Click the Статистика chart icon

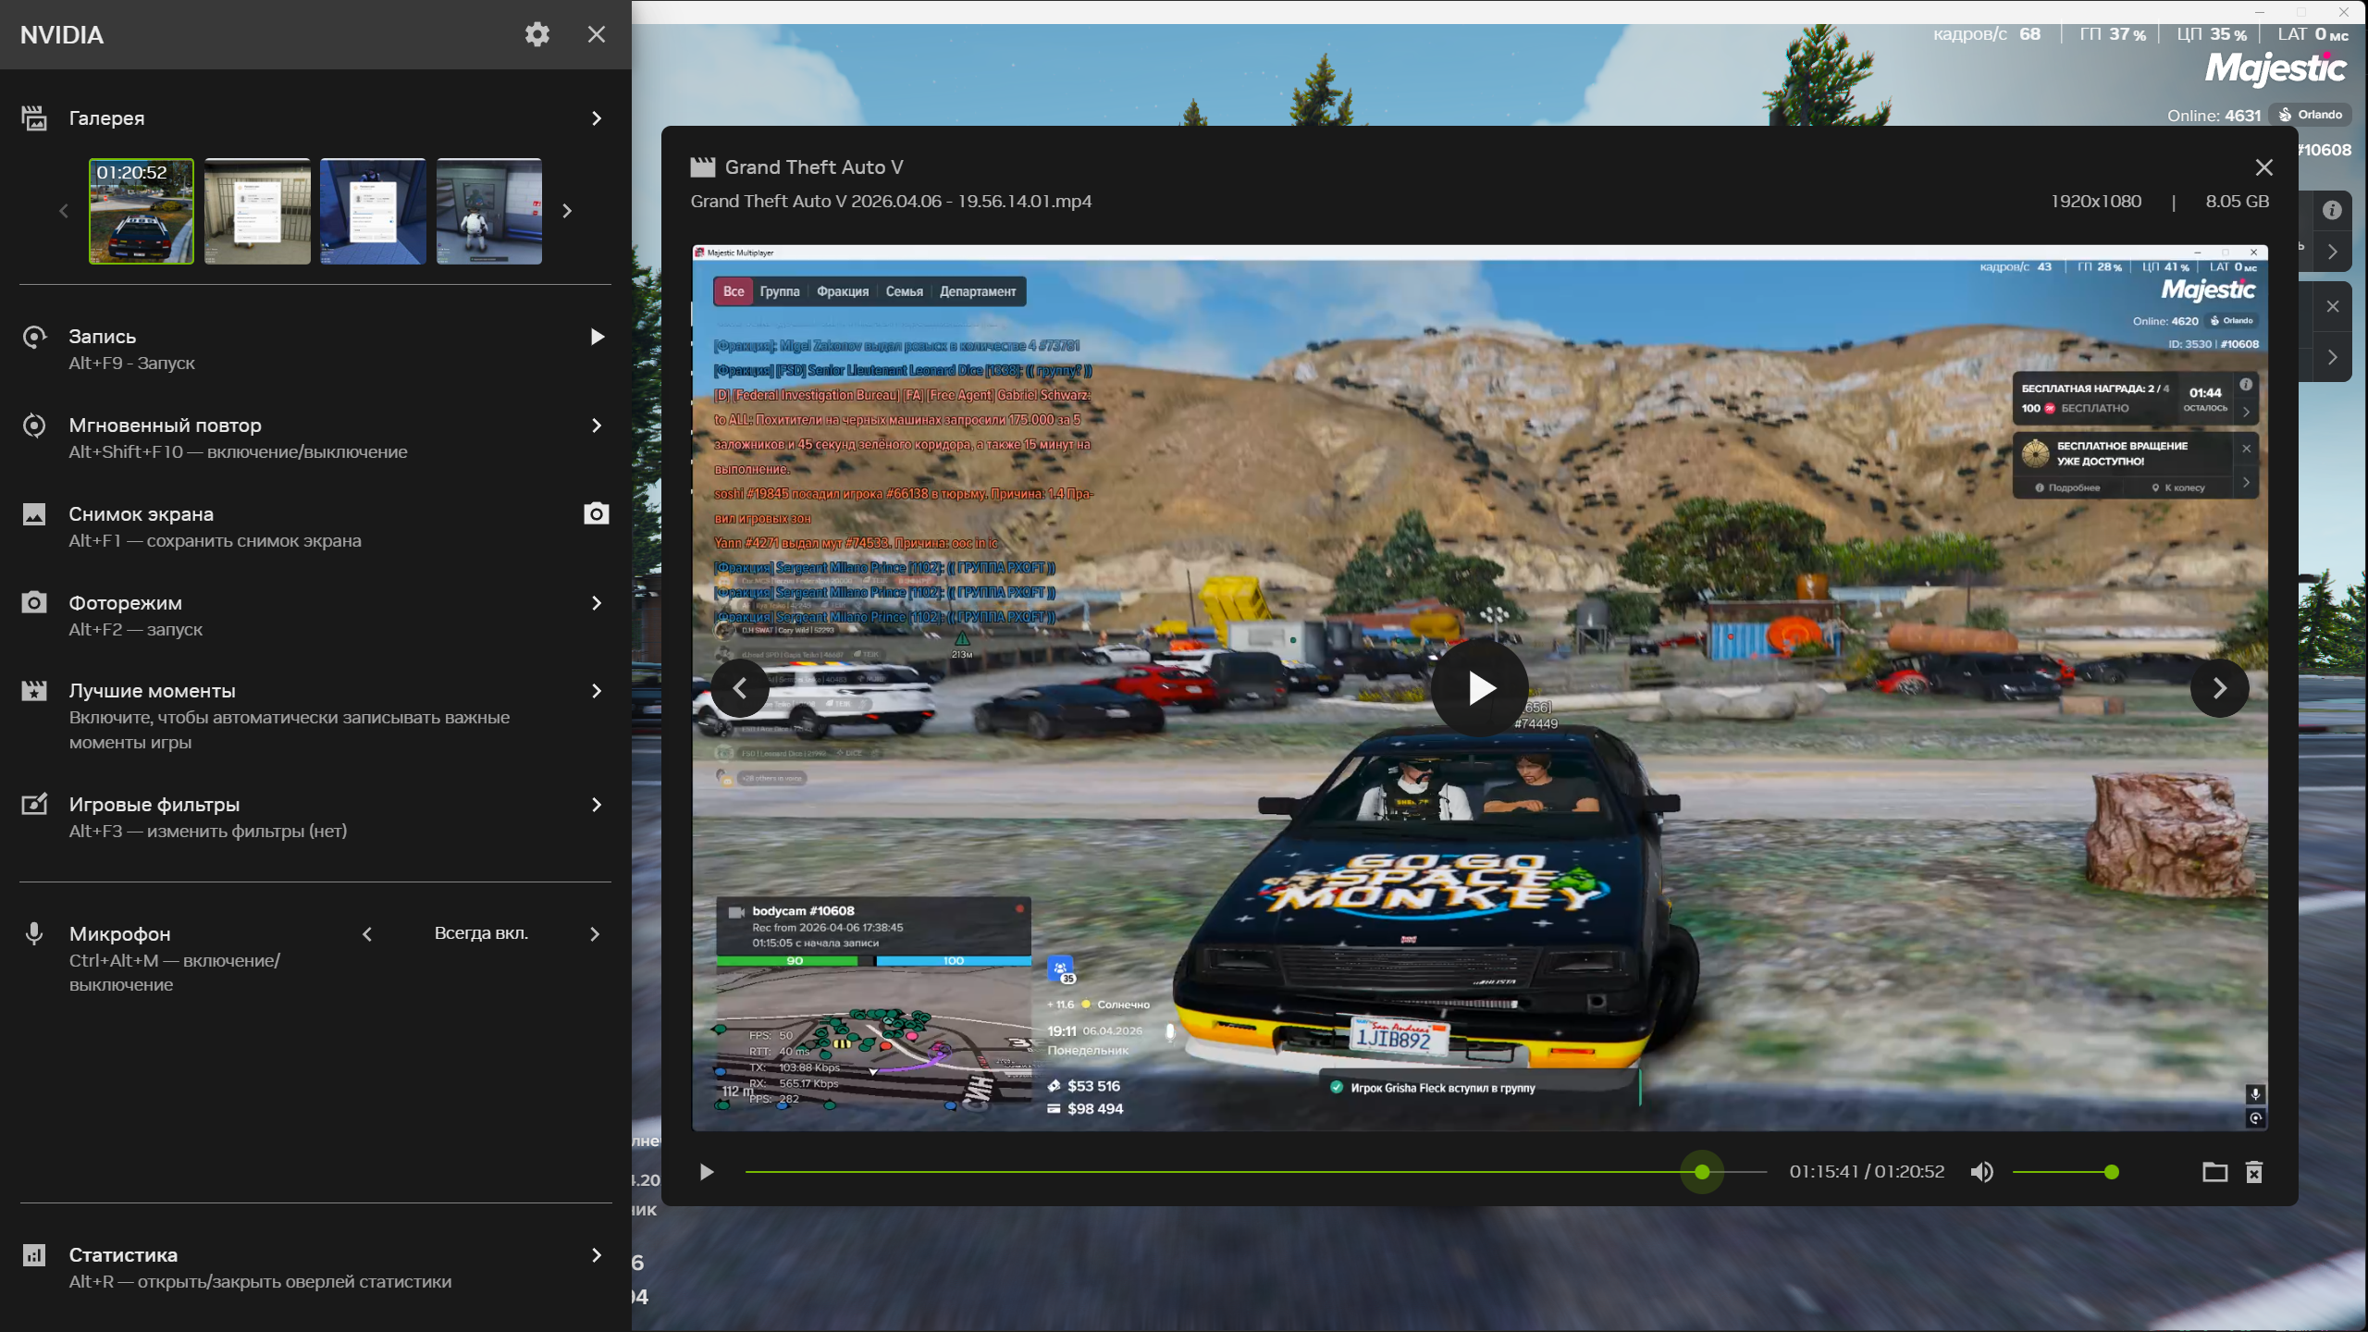pos(34,1255)
